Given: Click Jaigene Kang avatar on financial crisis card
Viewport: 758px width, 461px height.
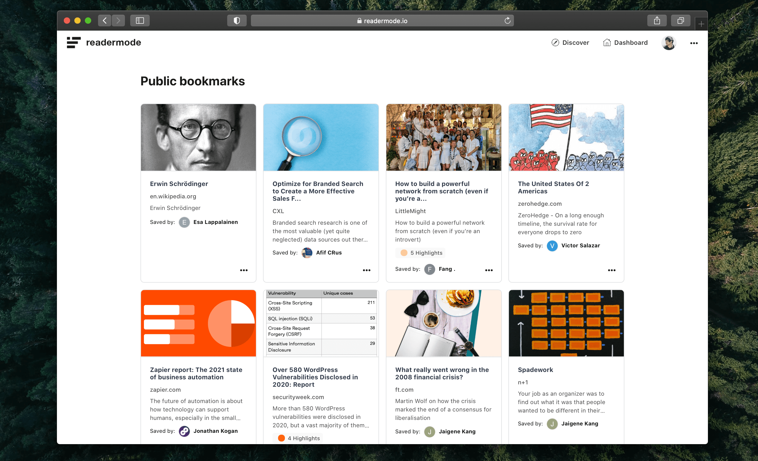Looking at the screenshot, I should pos(429,431).
